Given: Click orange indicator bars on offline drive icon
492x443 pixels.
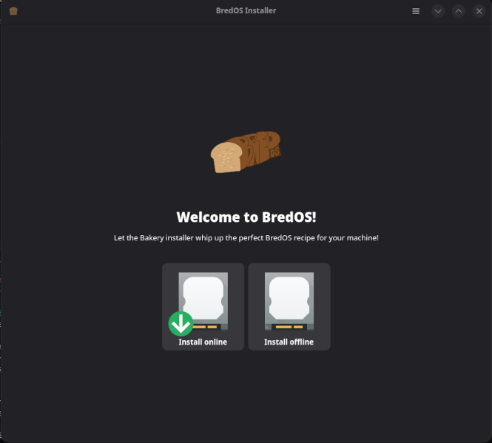Looking at the screenshot, I should tap(289, 326).
